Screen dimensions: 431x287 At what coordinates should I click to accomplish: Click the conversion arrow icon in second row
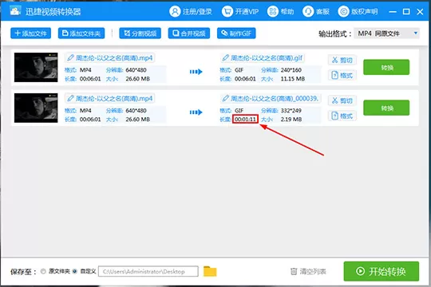(196, 112)
